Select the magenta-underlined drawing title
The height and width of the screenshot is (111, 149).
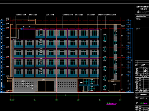[x=111, y=104]
